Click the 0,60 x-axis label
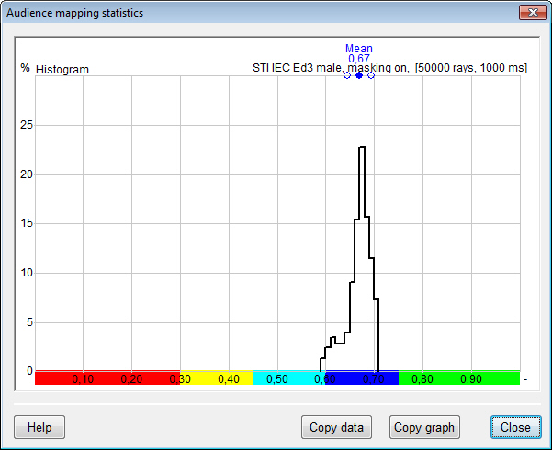This screenshot has width=552, height=450. pos(325,379)
